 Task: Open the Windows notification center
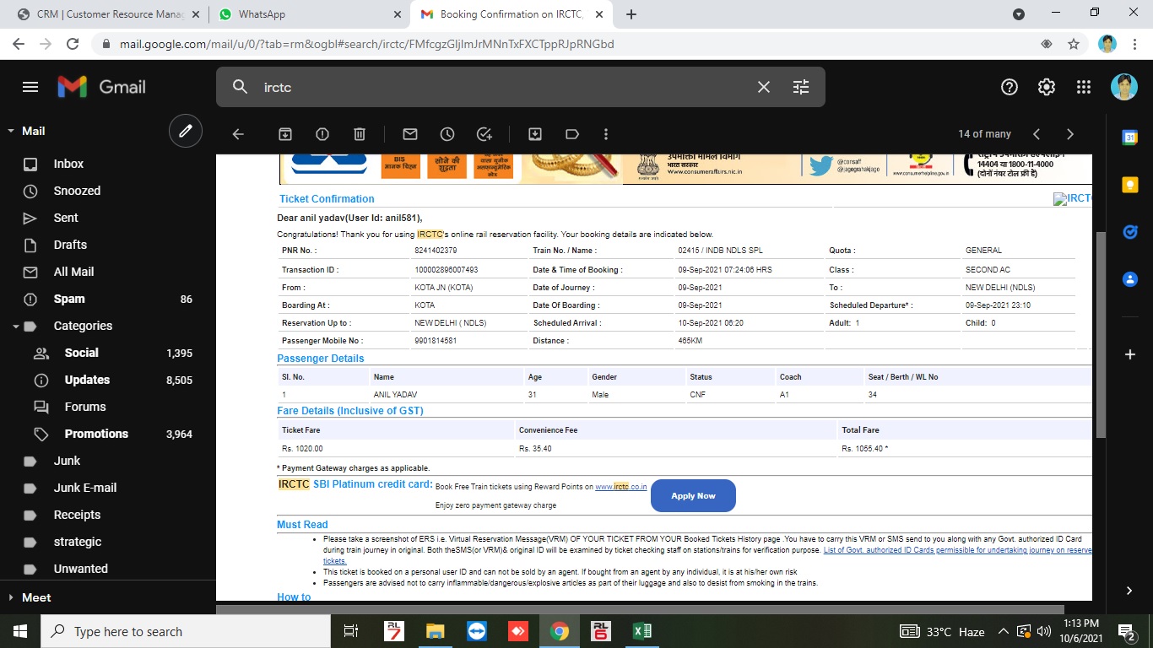[x=1126, y=631]
